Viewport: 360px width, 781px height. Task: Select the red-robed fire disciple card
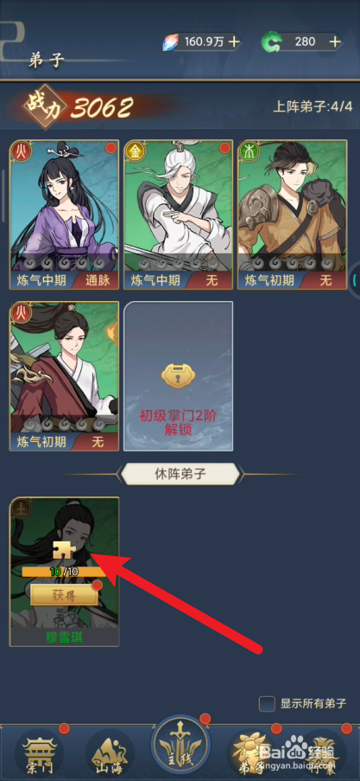64,376
